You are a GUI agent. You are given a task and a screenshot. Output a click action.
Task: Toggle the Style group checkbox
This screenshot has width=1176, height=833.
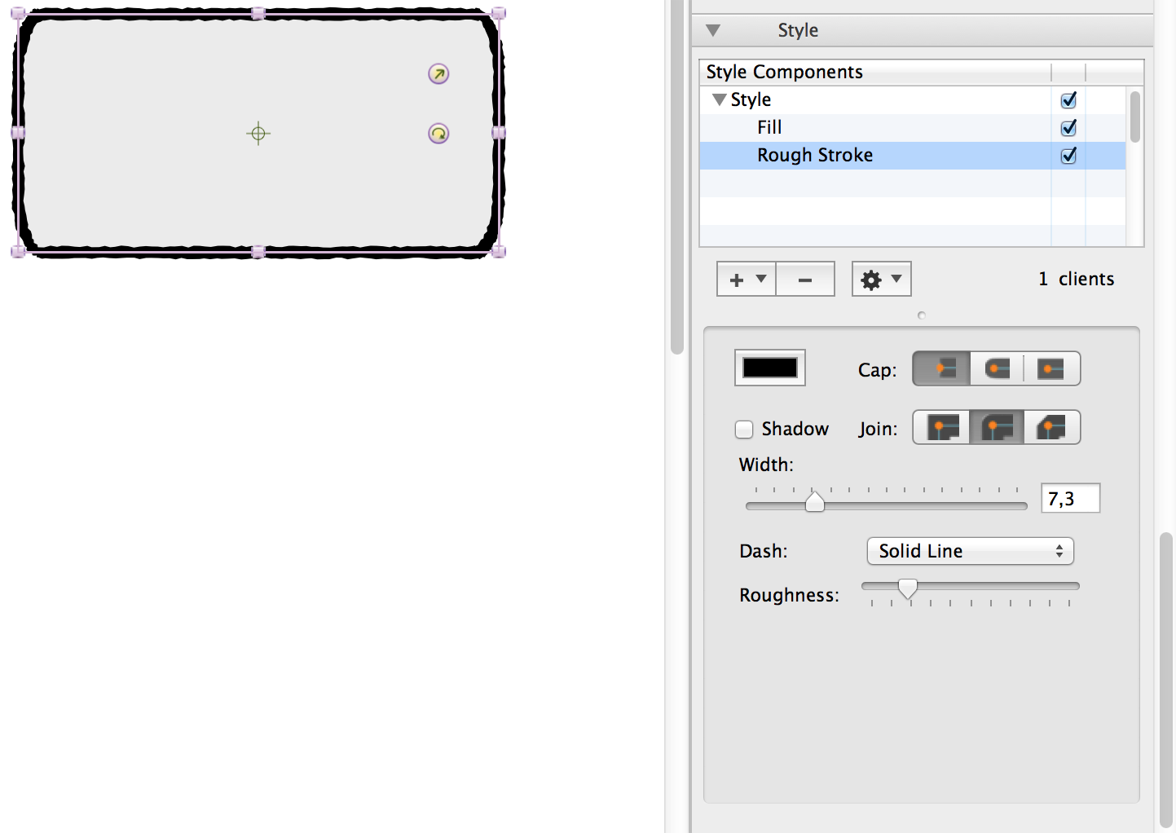1068,100
